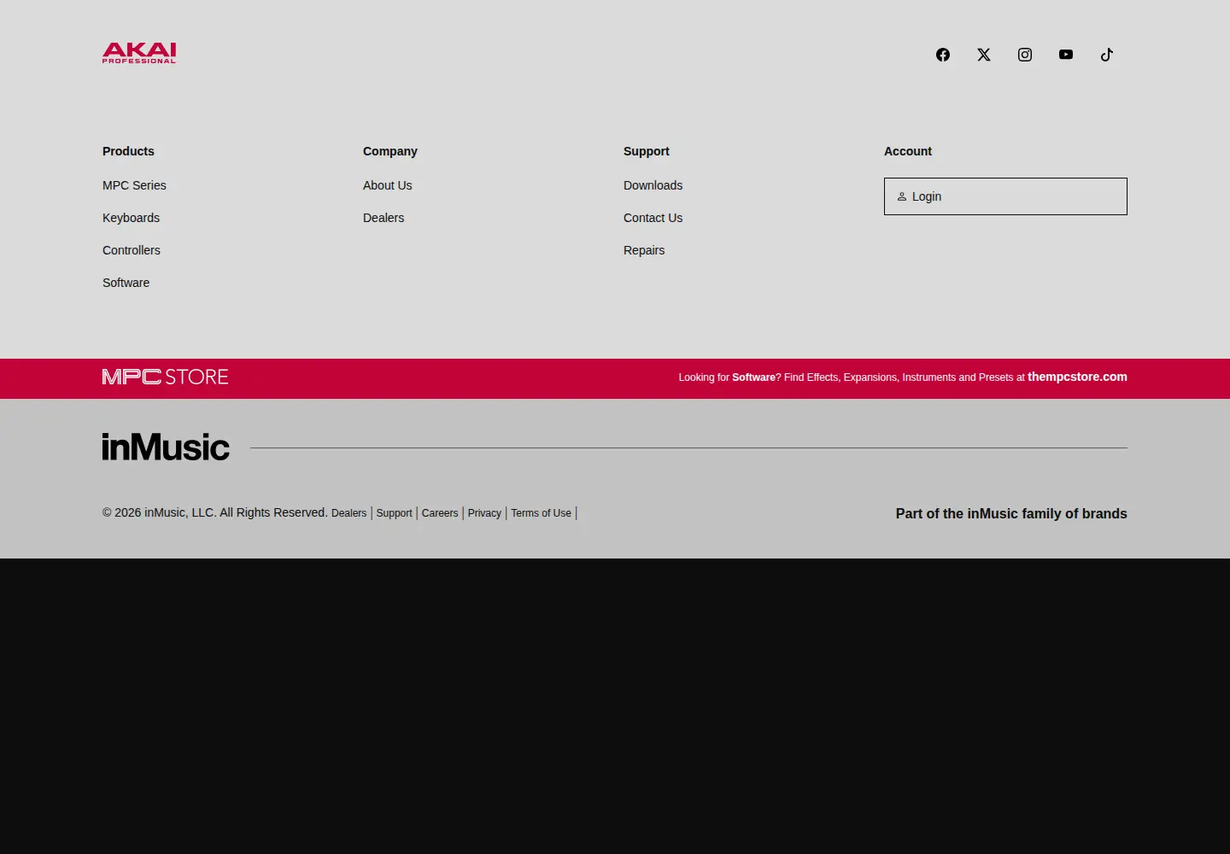Open the About Us page
Viewport: 1230px width, 854px height.
[387, 185]
